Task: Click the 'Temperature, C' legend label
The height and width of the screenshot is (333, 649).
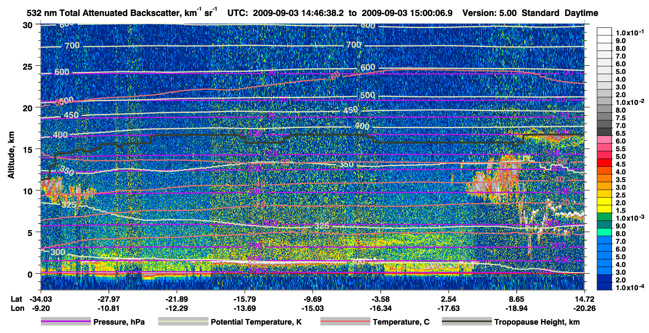Action: pyautogui.click(x=401, y=323)
